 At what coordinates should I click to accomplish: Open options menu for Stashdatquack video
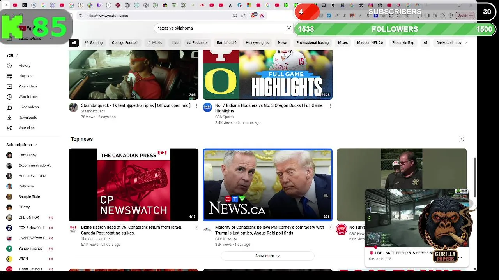(196, 106)
